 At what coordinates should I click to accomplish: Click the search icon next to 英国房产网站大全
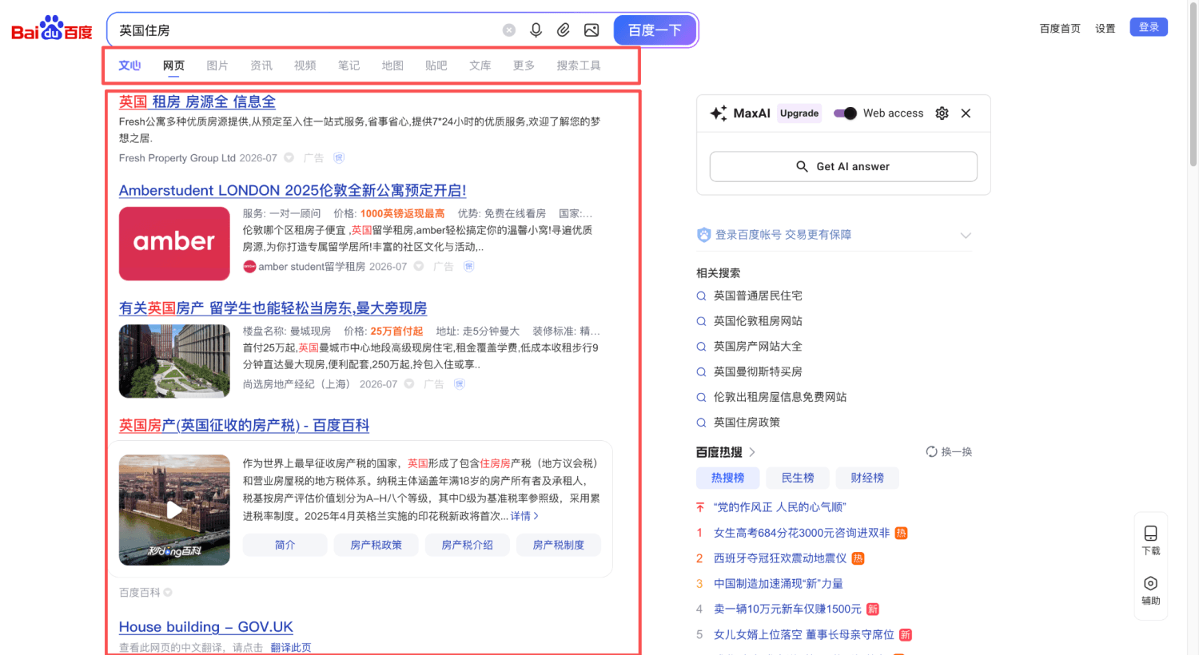coord(701,347)
